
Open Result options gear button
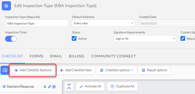(x=154, y=70)
